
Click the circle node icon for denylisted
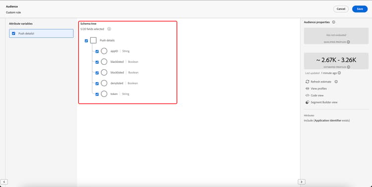point(104,83)
